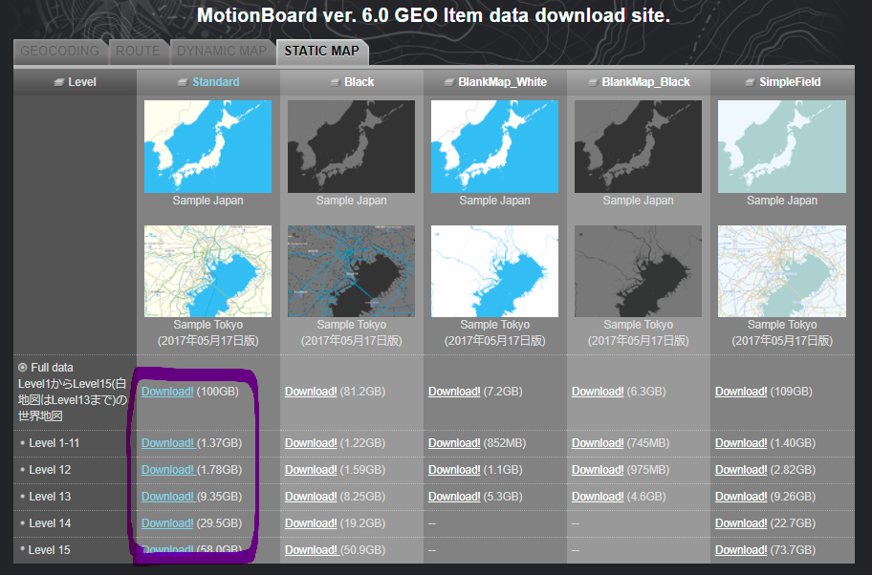
Task: Download BlankMap_White Level 1-11 (852MB)
Action: 454,443
